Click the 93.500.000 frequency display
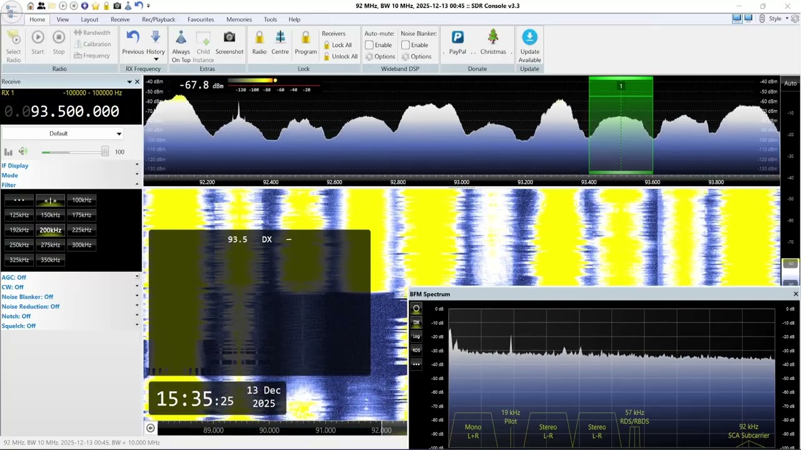Screen dimensions: 801x450 [x=61, y=111]
